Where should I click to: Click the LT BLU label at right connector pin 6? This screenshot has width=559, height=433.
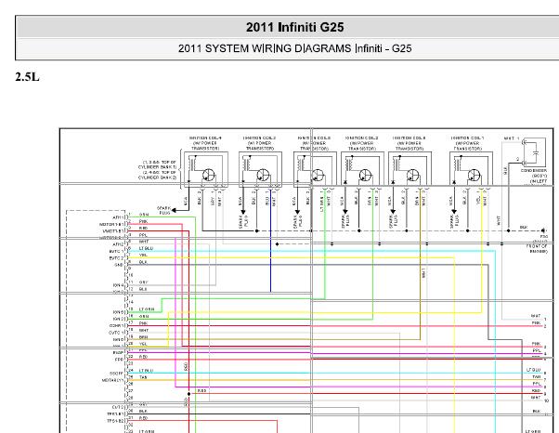click(534, 370)
